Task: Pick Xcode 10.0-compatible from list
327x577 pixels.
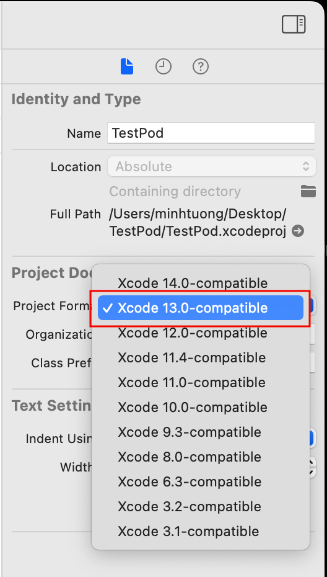Action: (201, 408)
